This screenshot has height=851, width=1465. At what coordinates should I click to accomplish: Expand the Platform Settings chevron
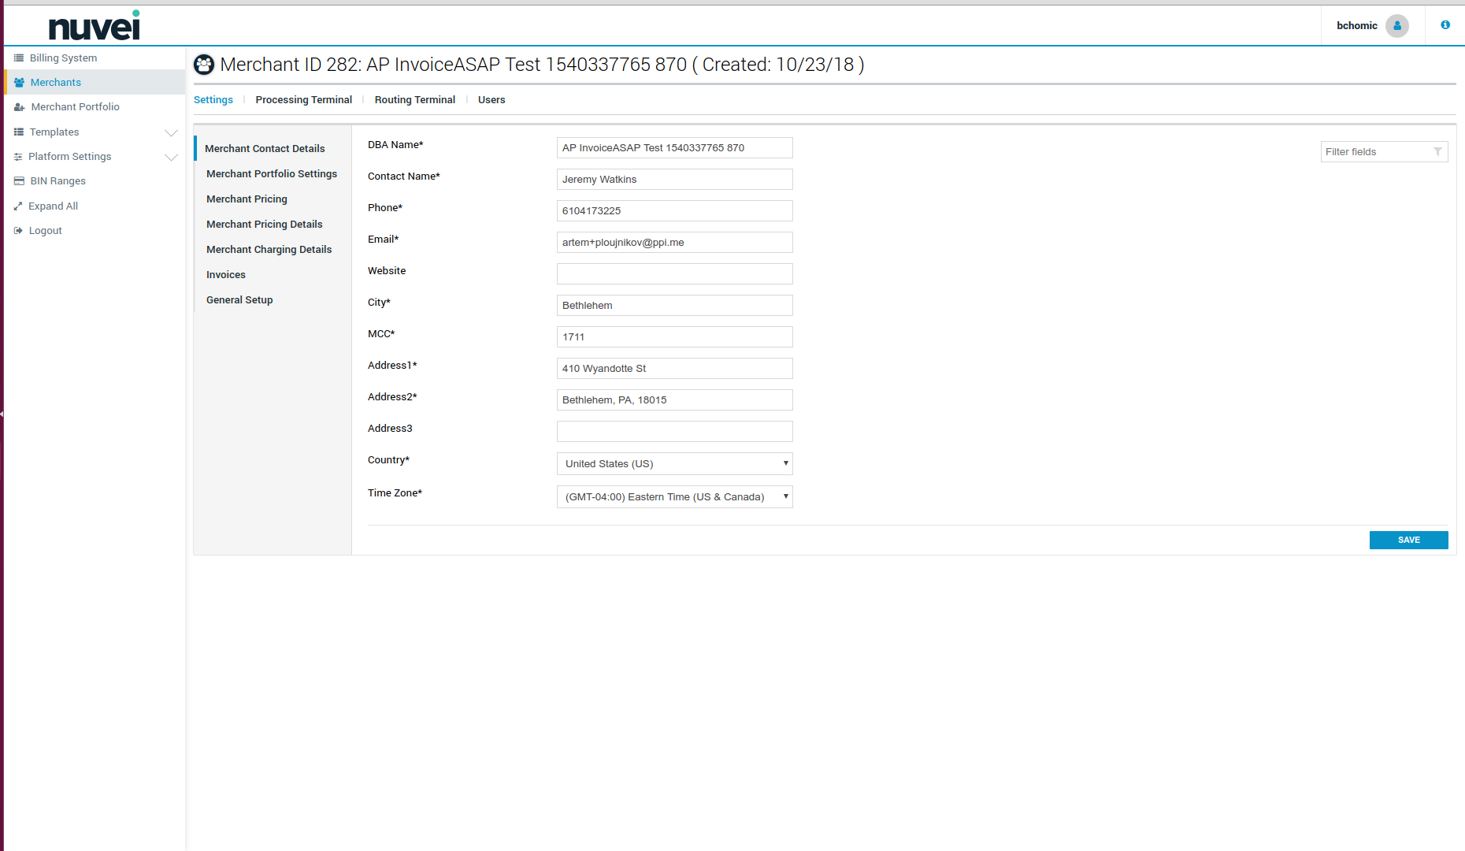171,157
